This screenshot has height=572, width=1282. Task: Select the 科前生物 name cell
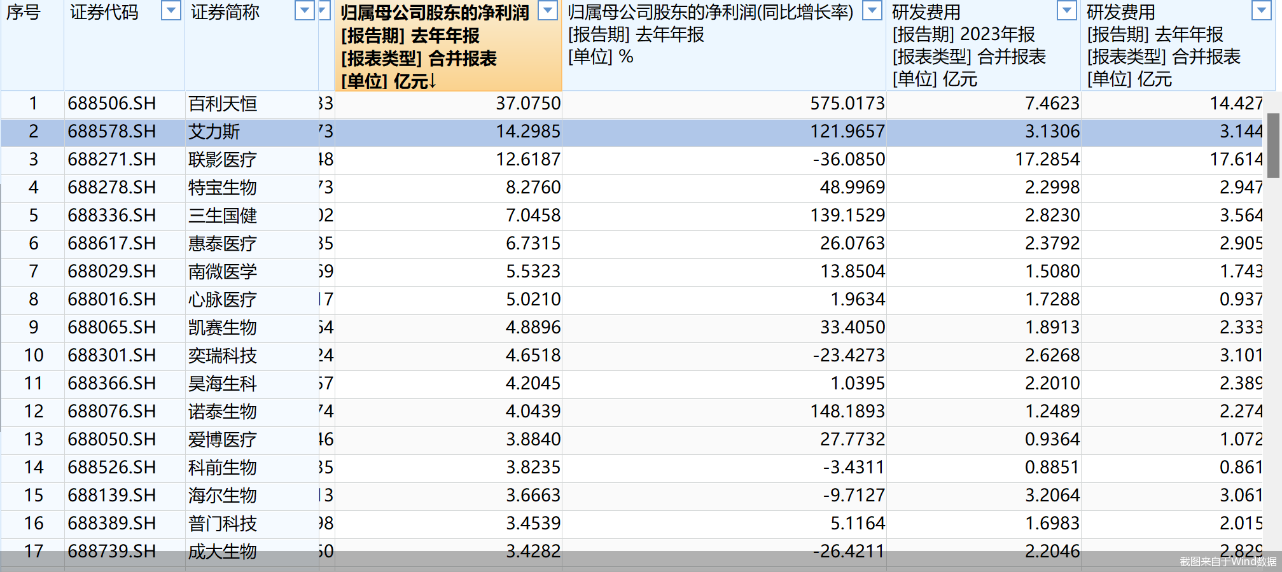point(223,468)
